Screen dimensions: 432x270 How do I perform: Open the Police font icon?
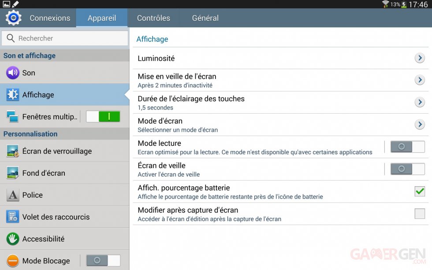[13, 195]
